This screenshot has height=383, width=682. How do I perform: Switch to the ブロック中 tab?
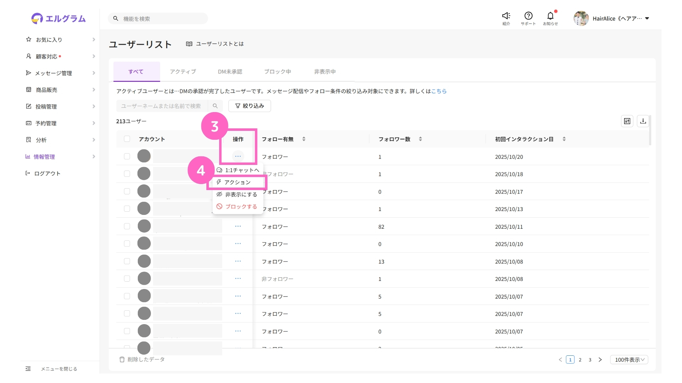(277, 72)
